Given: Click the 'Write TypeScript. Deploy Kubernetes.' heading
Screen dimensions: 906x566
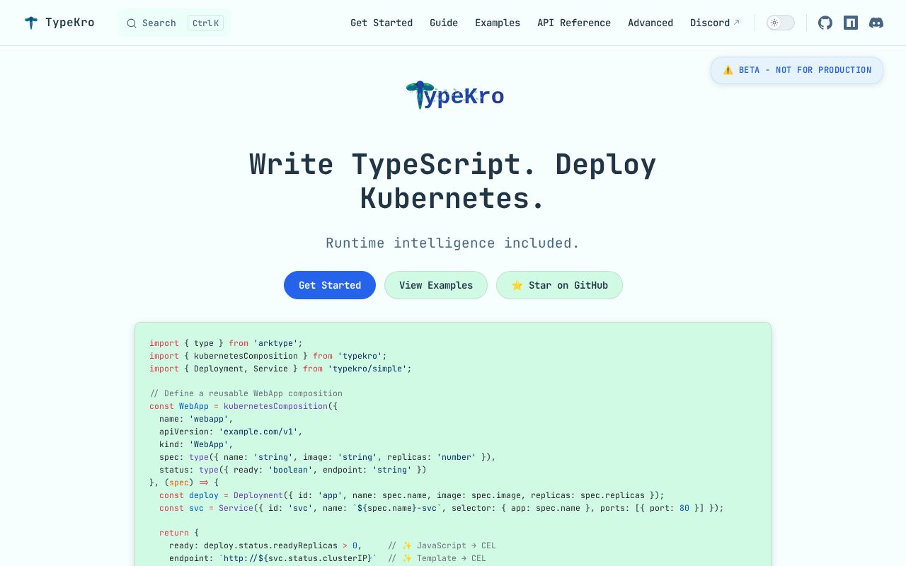Looking at the screenshot, I should click(x=453, y=181).
